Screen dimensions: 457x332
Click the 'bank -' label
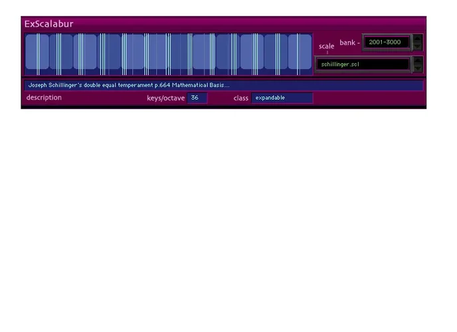click(349, 42)
